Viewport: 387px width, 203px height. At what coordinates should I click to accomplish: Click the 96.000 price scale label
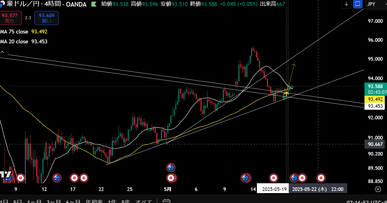(x=375, y=40)
